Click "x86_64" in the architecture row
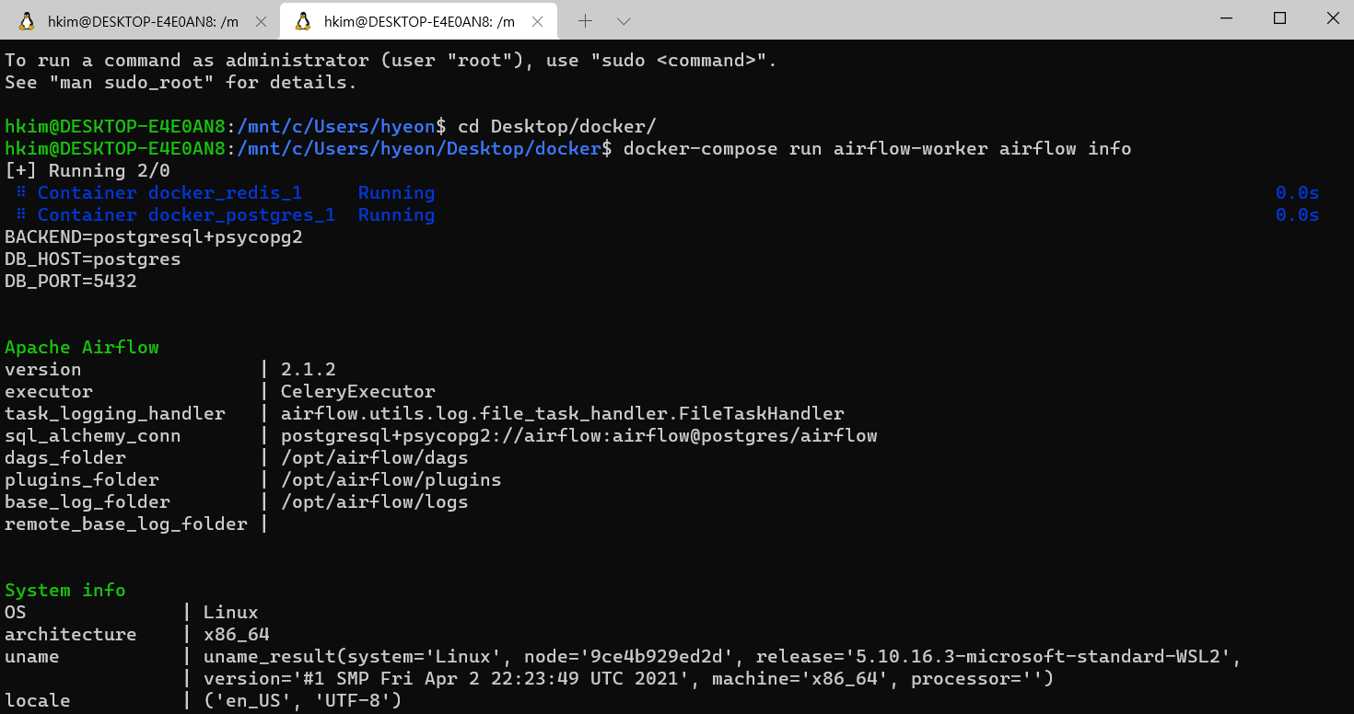Screen dimensions: 1354x714 237,635
